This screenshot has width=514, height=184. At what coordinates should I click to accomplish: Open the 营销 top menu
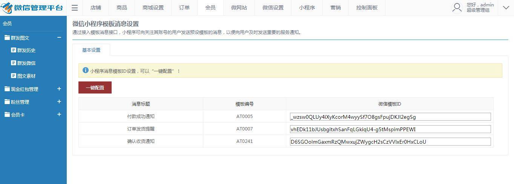[x=336, y=8]
